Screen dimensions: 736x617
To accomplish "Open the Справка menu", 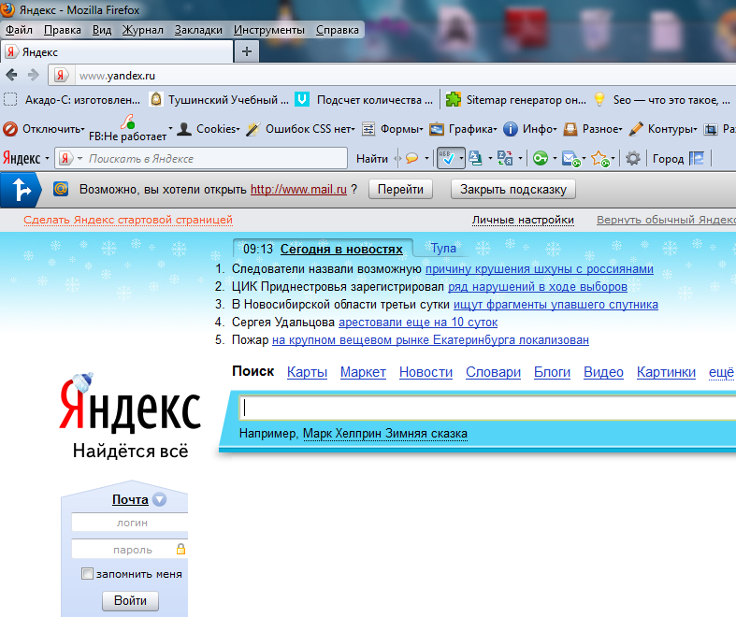I will coord(337,30).
